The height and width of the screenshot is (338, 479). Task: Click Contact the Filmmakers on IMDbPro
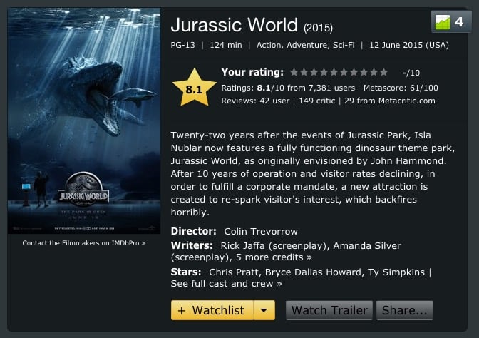tap(83, 243)
